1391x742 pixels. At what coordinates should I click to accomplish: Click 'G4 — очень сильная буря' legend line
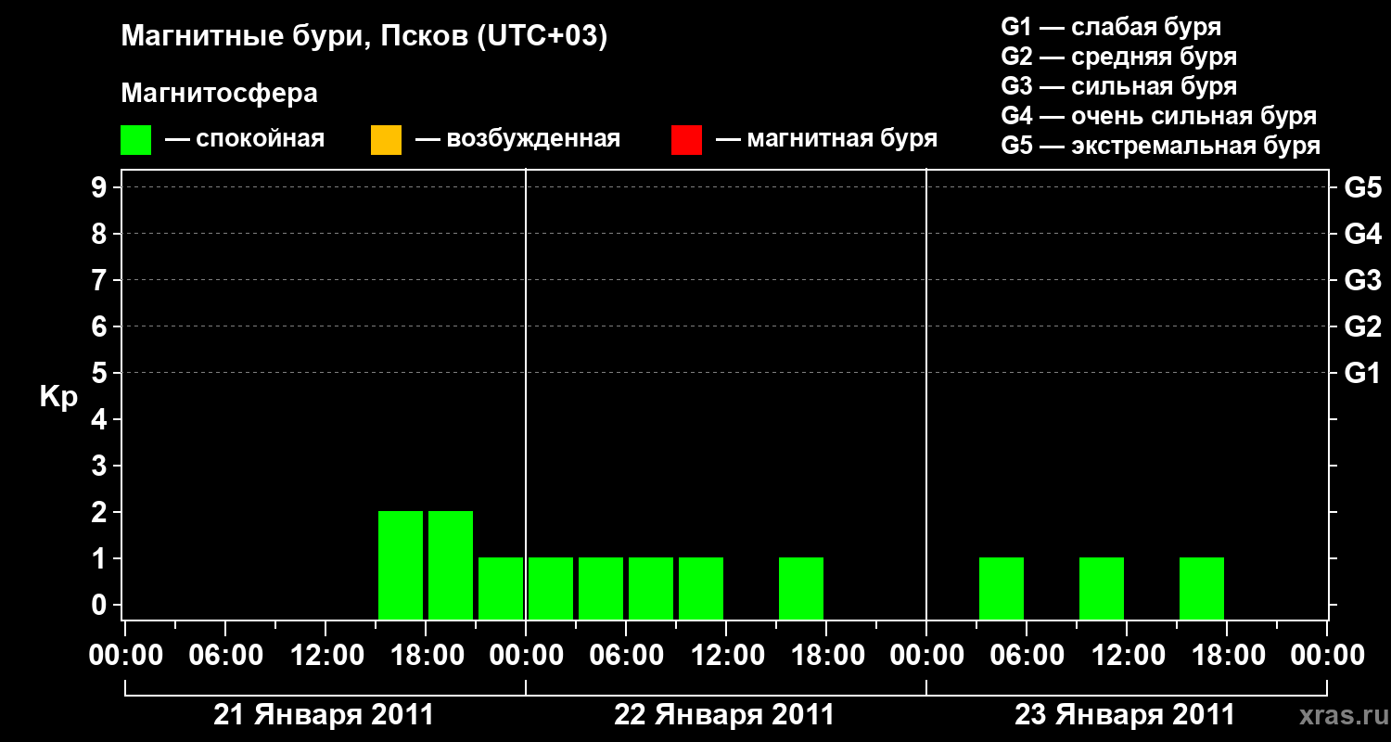click(x=1158, y=116)
